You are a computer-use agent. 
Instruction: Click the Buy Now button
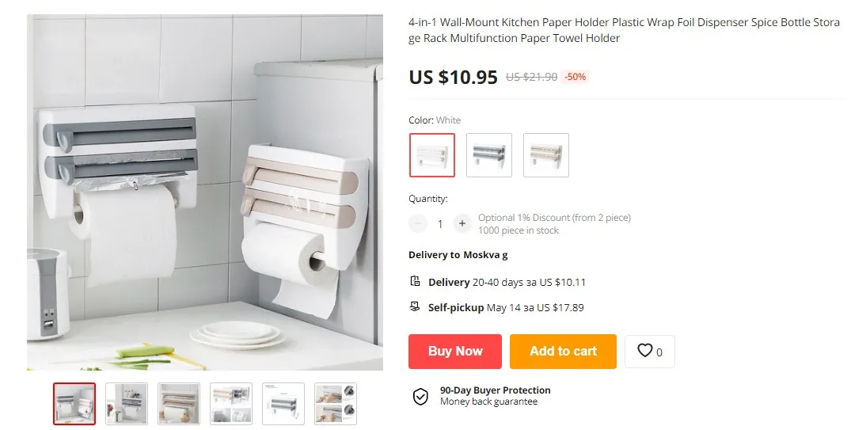click(x=455, y=352)
